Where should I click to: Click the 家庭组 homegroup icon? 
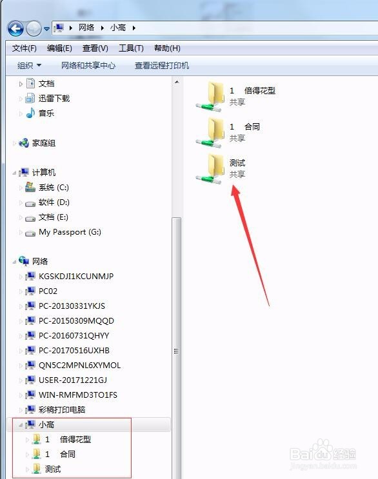click(24, 142)
